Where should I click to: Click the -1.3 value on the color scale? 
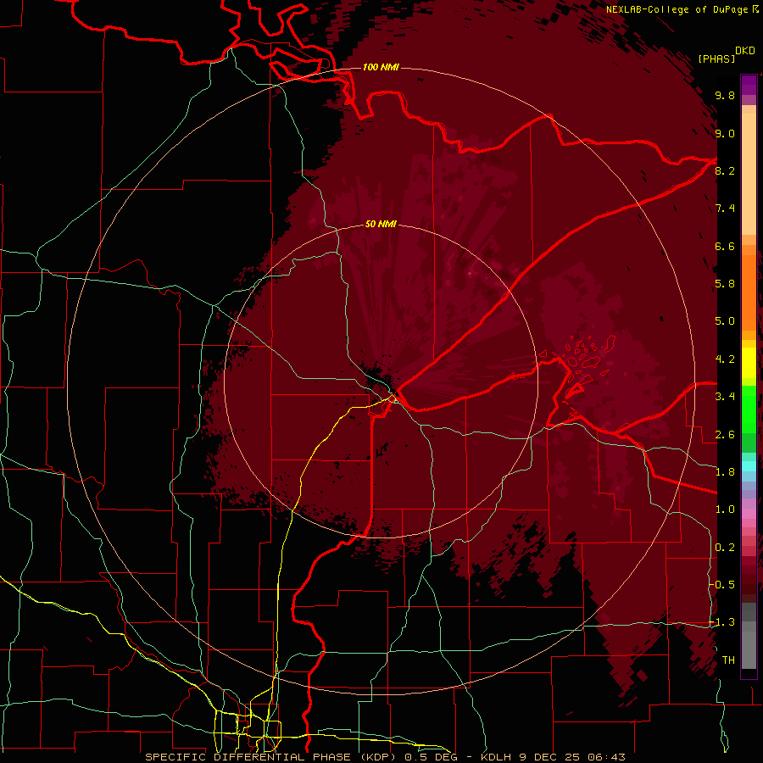point(722,622)
